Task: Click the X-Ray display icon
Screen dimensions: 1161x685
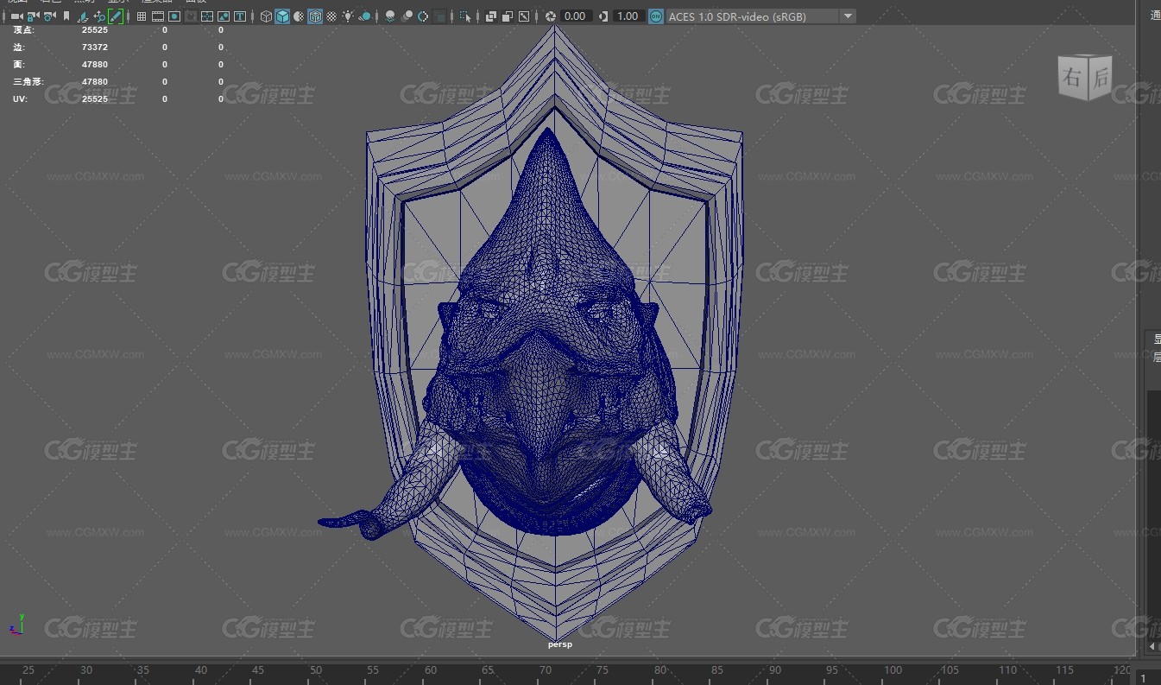Action: (x=491, y=16)
